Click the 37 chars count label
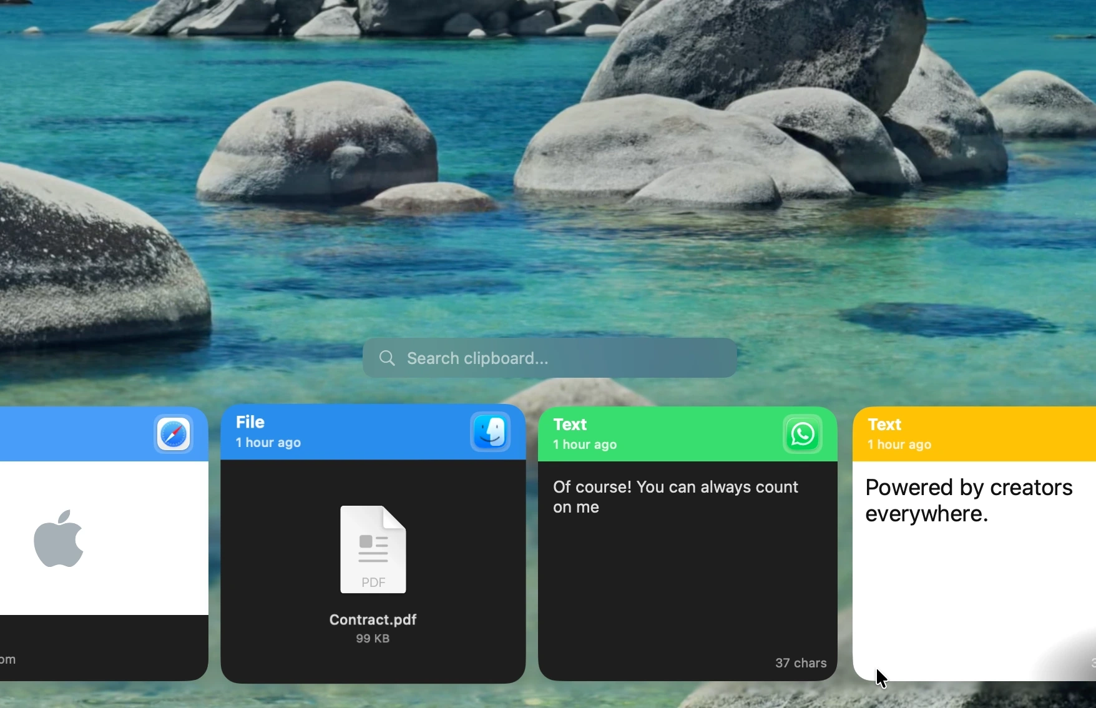The height and width of the screenshot is (708, 1096). [801, 663]
